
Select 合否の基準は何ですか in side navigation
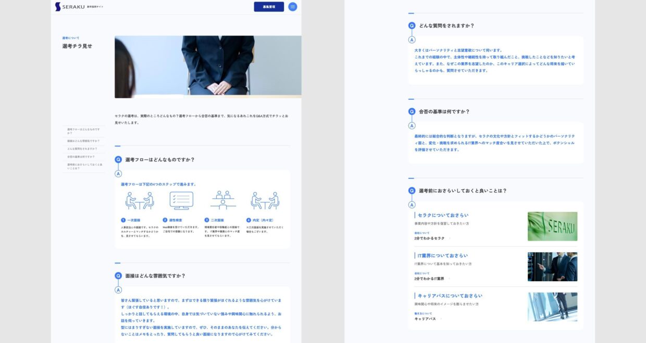[x=81, y=156]
